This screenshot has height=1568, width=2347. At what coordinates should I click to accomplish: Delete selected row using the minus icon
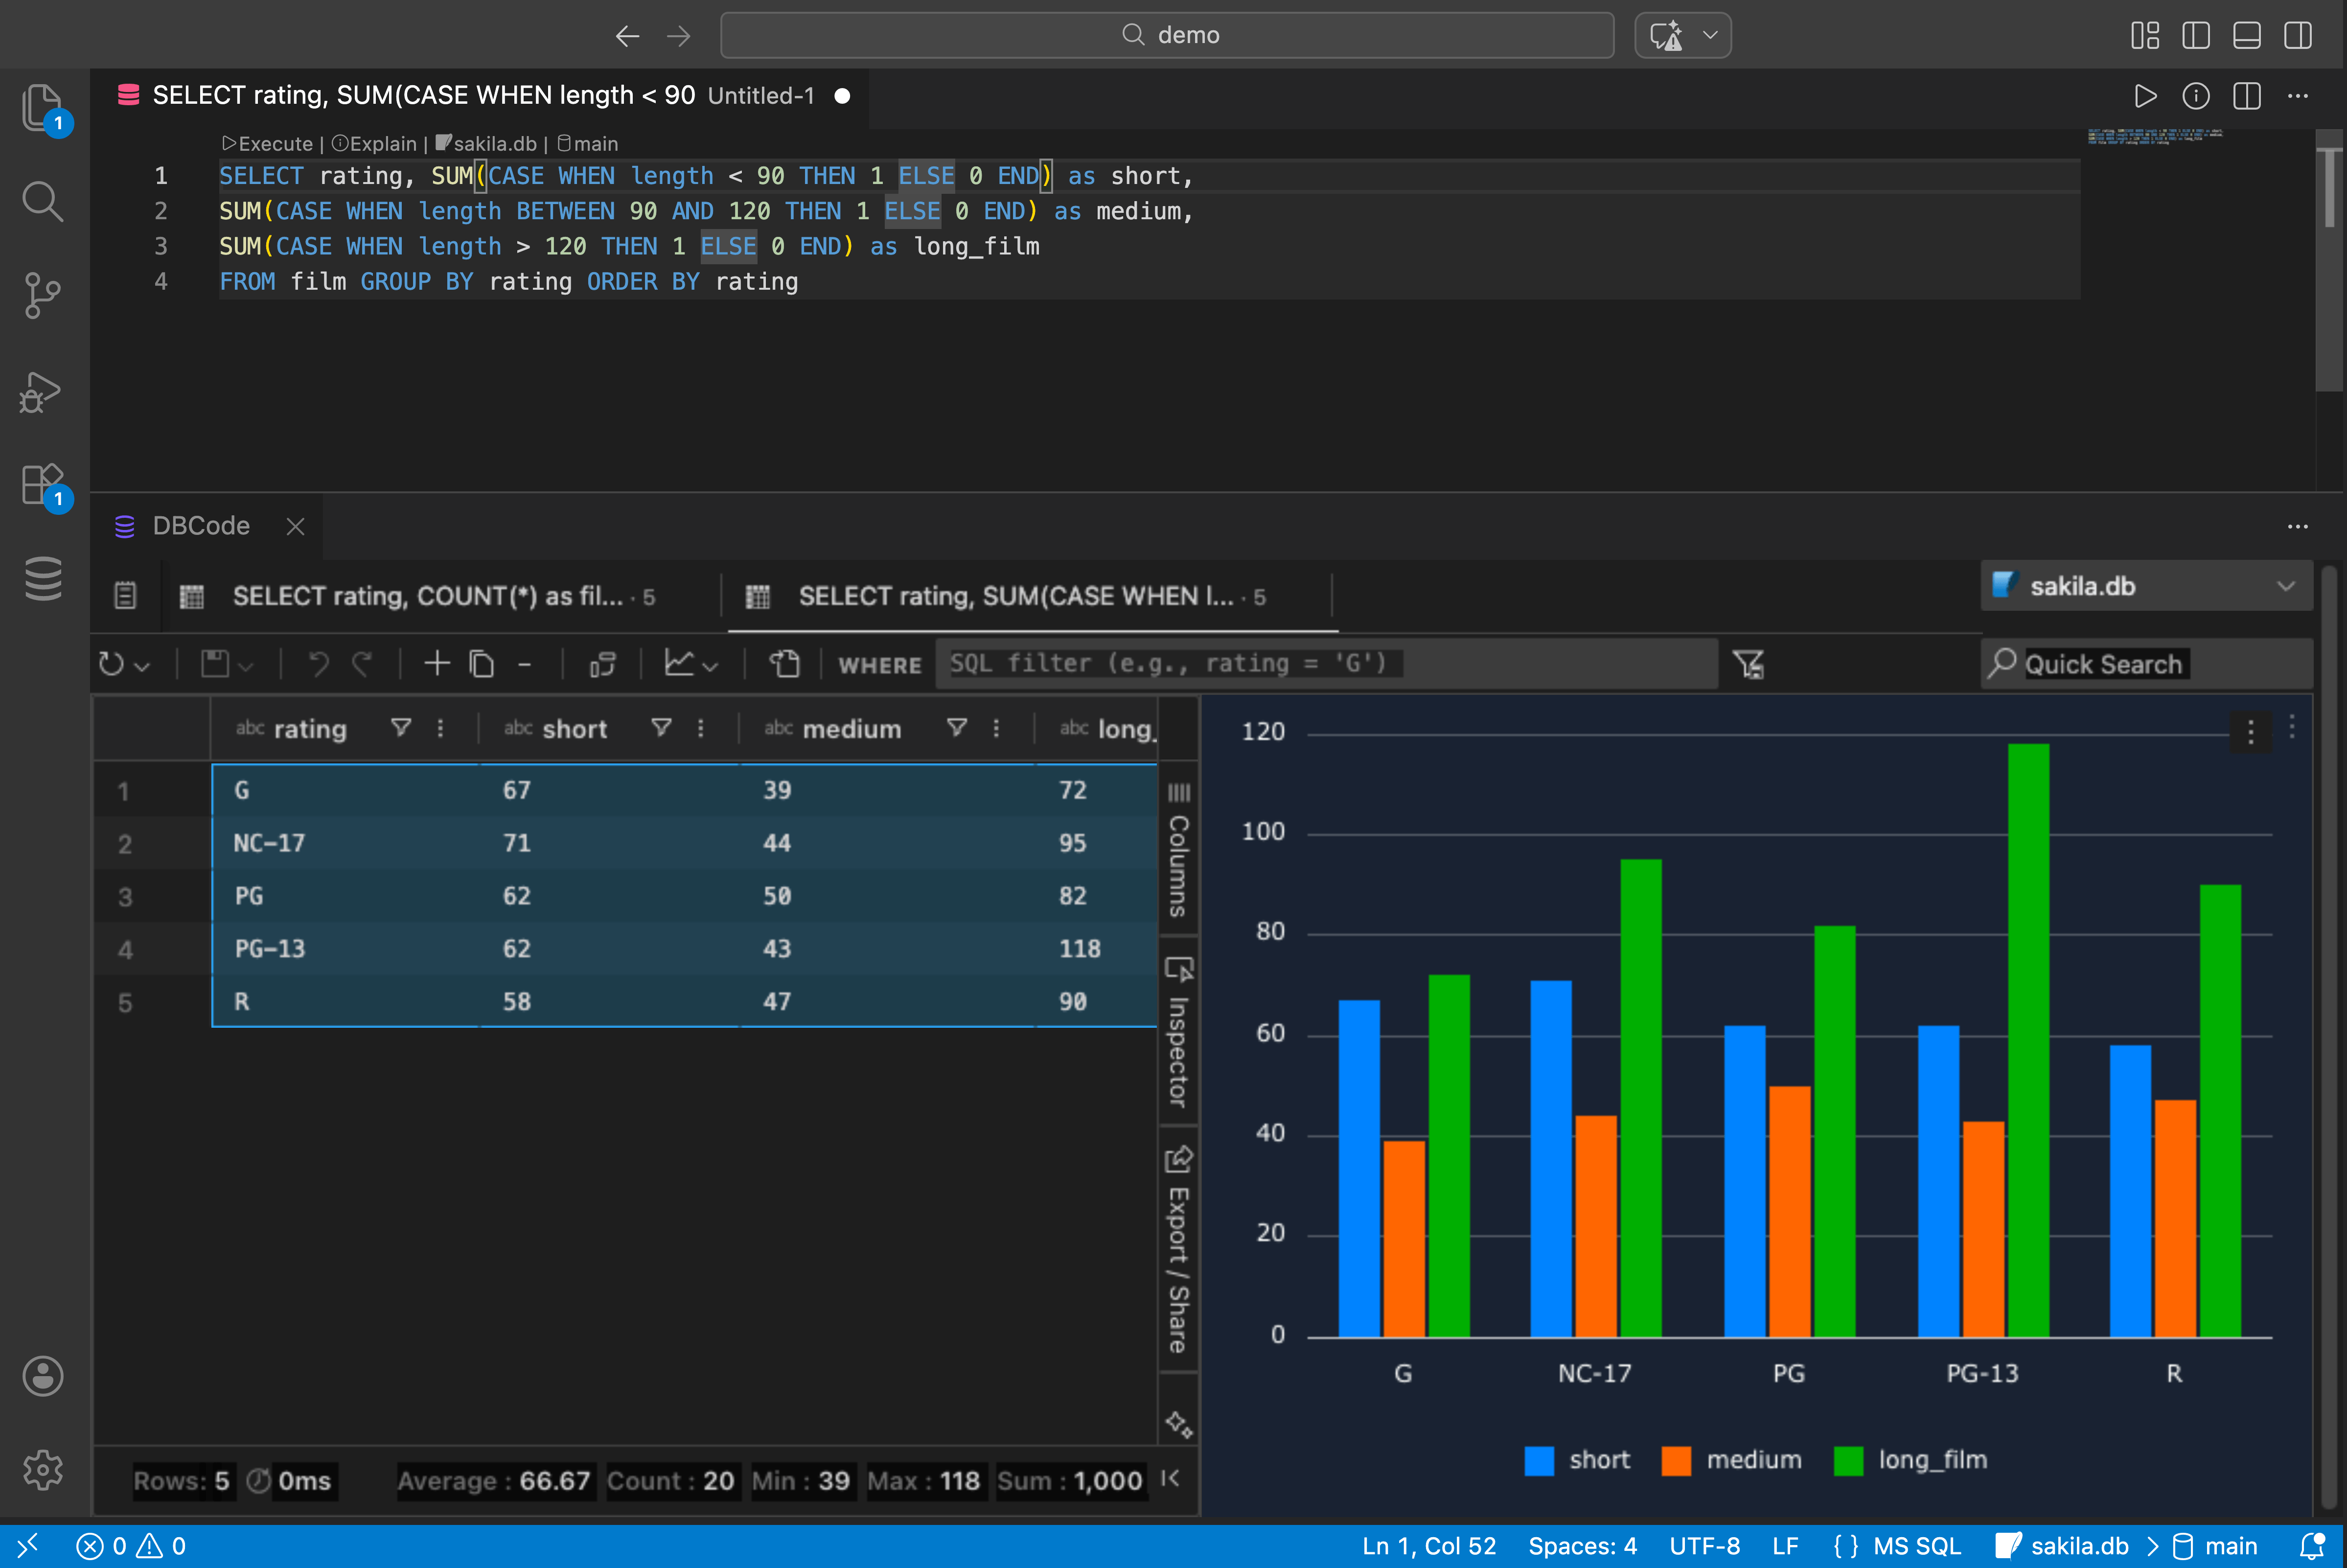click(526, 663)
